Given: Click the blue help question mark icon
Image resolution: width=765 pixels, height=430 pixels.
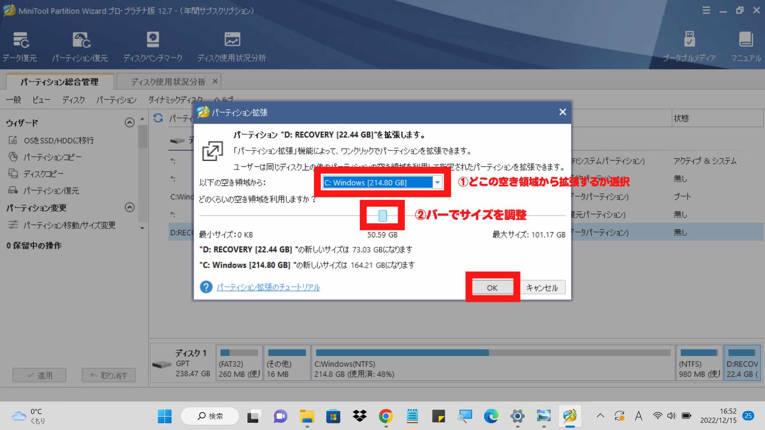Looking at the screenshot, I should pyautogui.click(x=206, y=287).
